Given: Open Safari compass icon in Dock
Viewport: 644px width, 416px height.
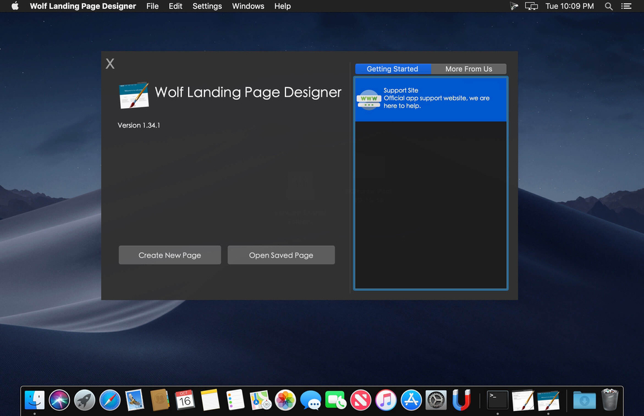Looking at the screenshot, I should tap(109, 400).
